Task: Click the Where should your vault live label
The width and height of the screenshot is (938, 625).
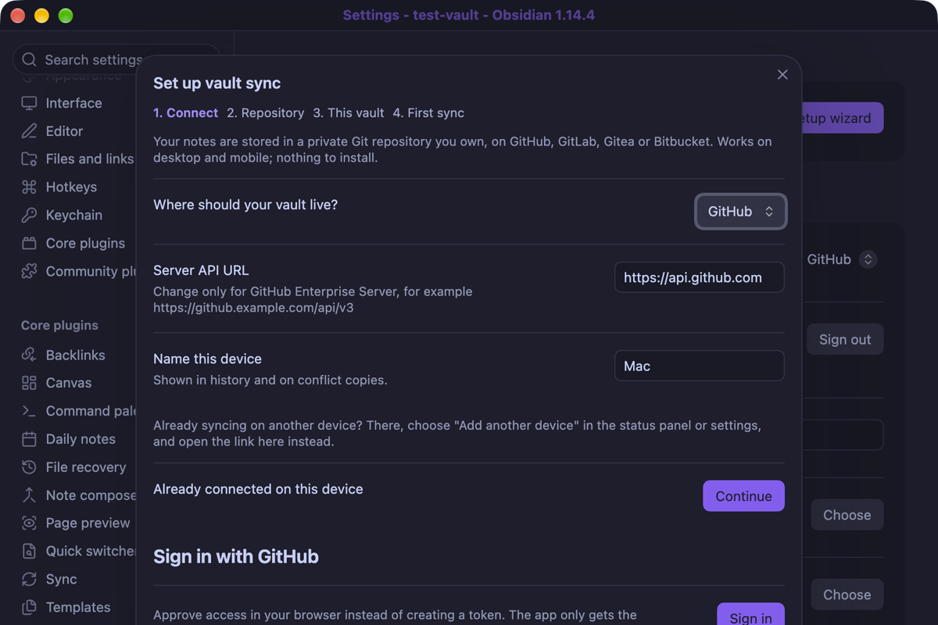Action: [245, 205]
